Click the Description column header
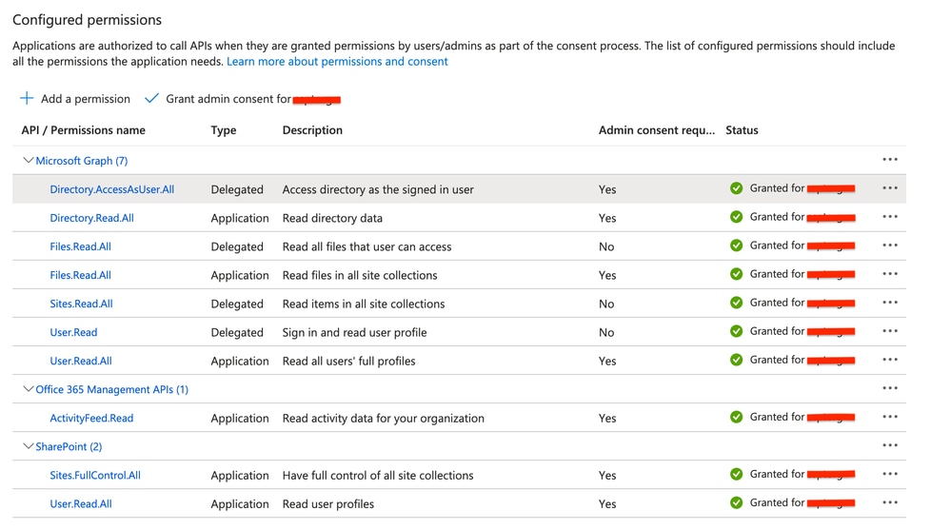Image resolution: width=951 pixels, height=530 pixels. coord(312,129)
